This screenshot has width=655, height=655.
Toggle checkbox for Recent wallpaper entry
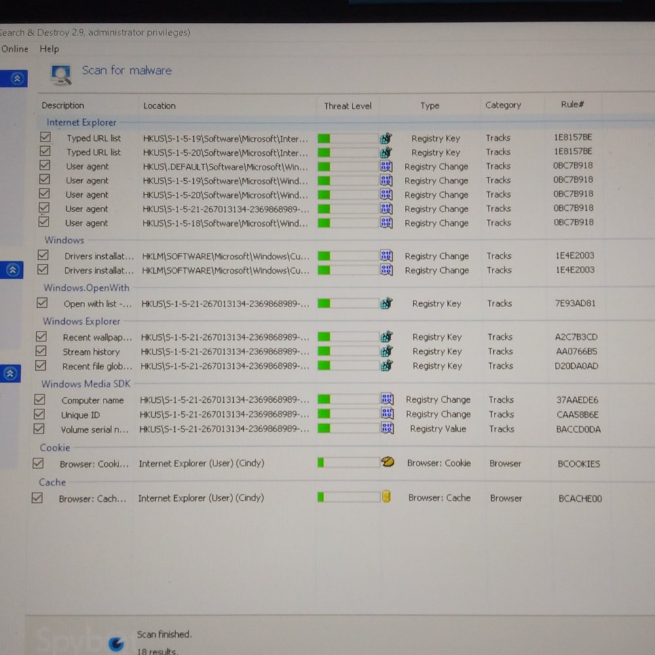[41, 337]
